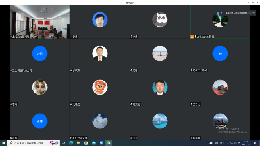Select the 上海交大海科院 conference room video tile
The height and width of the screenshot is (146, 260).
click(40, 22)
